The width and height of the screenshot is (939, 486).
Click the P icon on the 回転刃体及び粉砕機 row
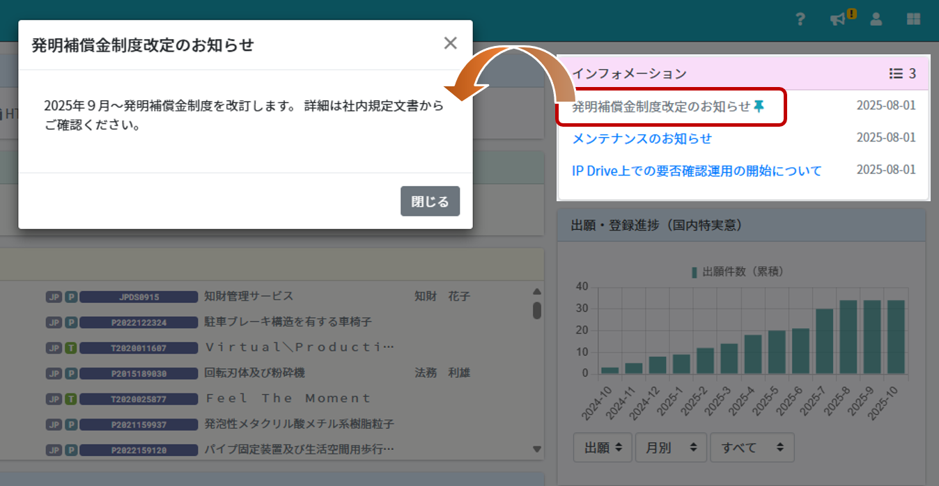69,373
